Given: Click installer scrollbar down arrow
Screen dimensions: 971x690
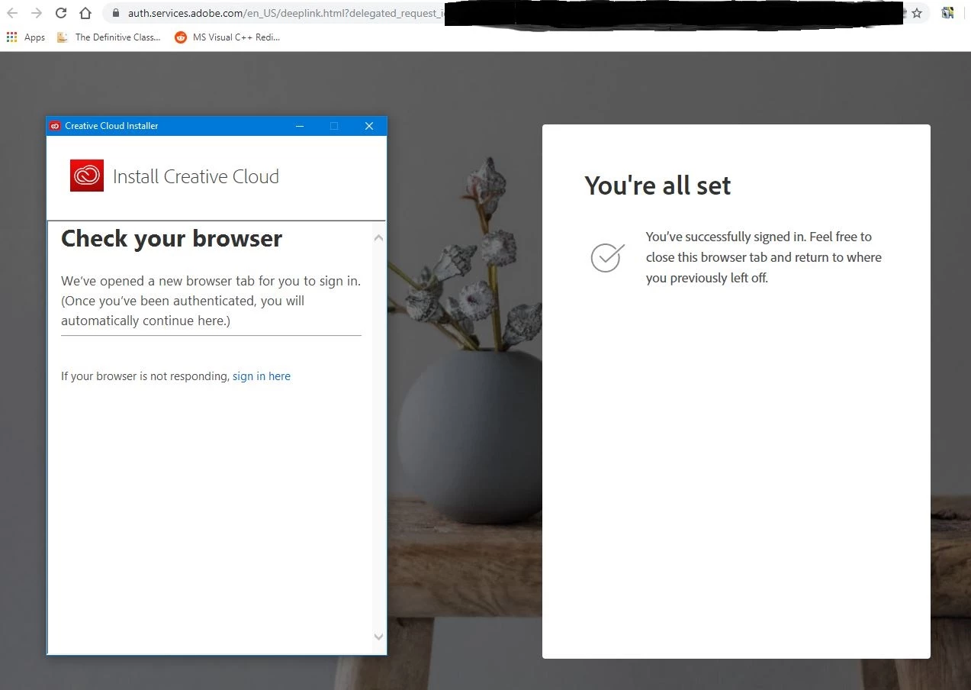Looking at the screenshot, I should (x=379, y=637).
